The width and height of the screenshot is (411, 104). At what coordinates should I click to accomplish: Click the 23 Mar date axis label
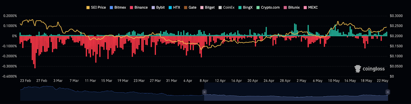pos(139,81)
